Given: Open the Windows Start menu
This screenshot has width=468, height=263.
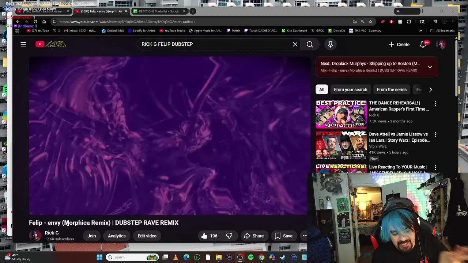Looking at the screenshot, I should pos(99,257).
